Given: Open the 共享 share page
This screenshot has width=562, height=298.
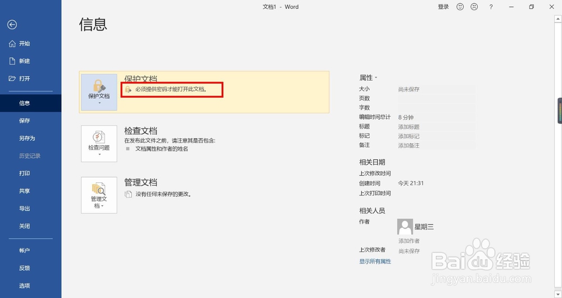Looking at the screenshot, I should click(24, 191).
